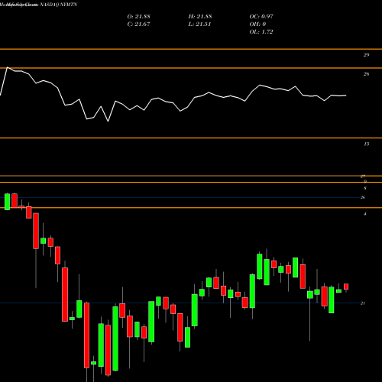
Task: Click the 21 price axis label
Action: click(363, 303)
